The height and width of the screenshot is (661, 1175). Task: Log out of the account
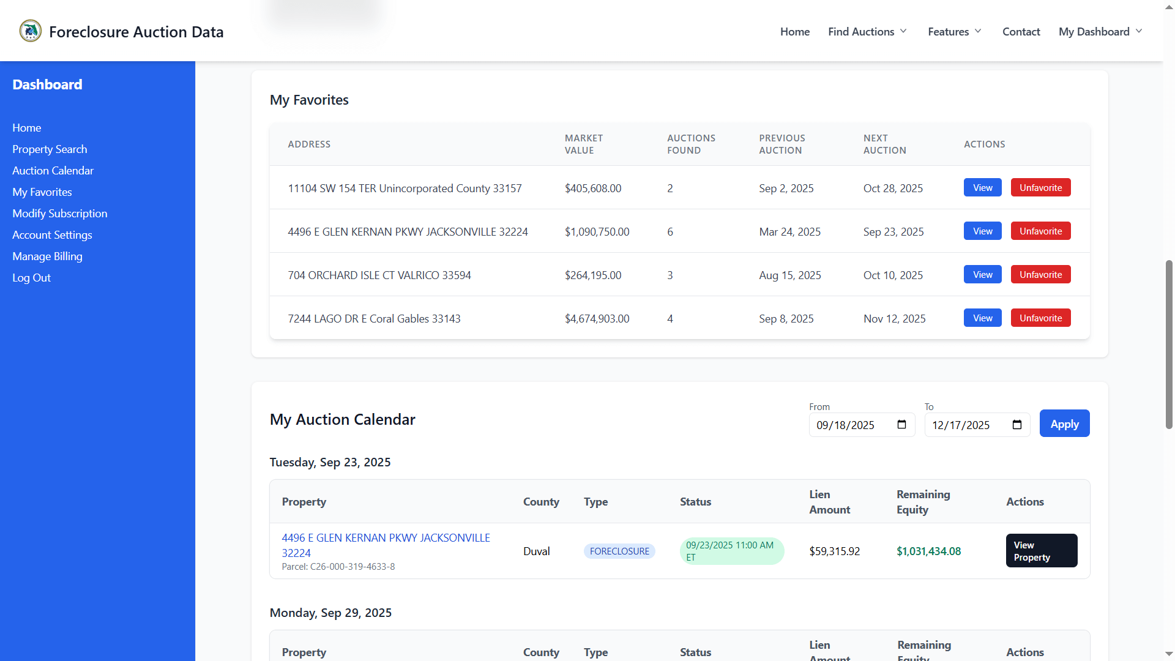(x=31, y=277)
